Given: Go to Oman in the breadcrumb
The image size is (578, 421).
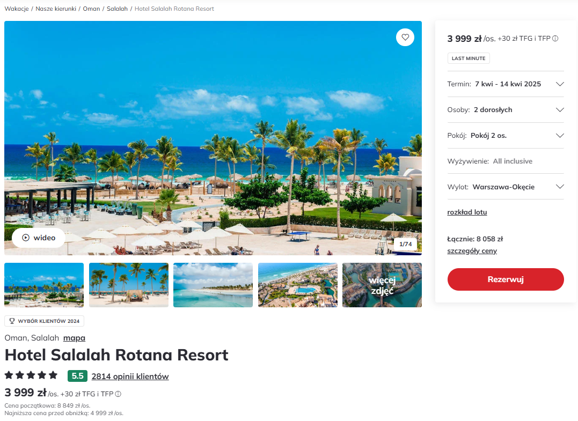Looking at the screenshot, I should pos(91,9).
